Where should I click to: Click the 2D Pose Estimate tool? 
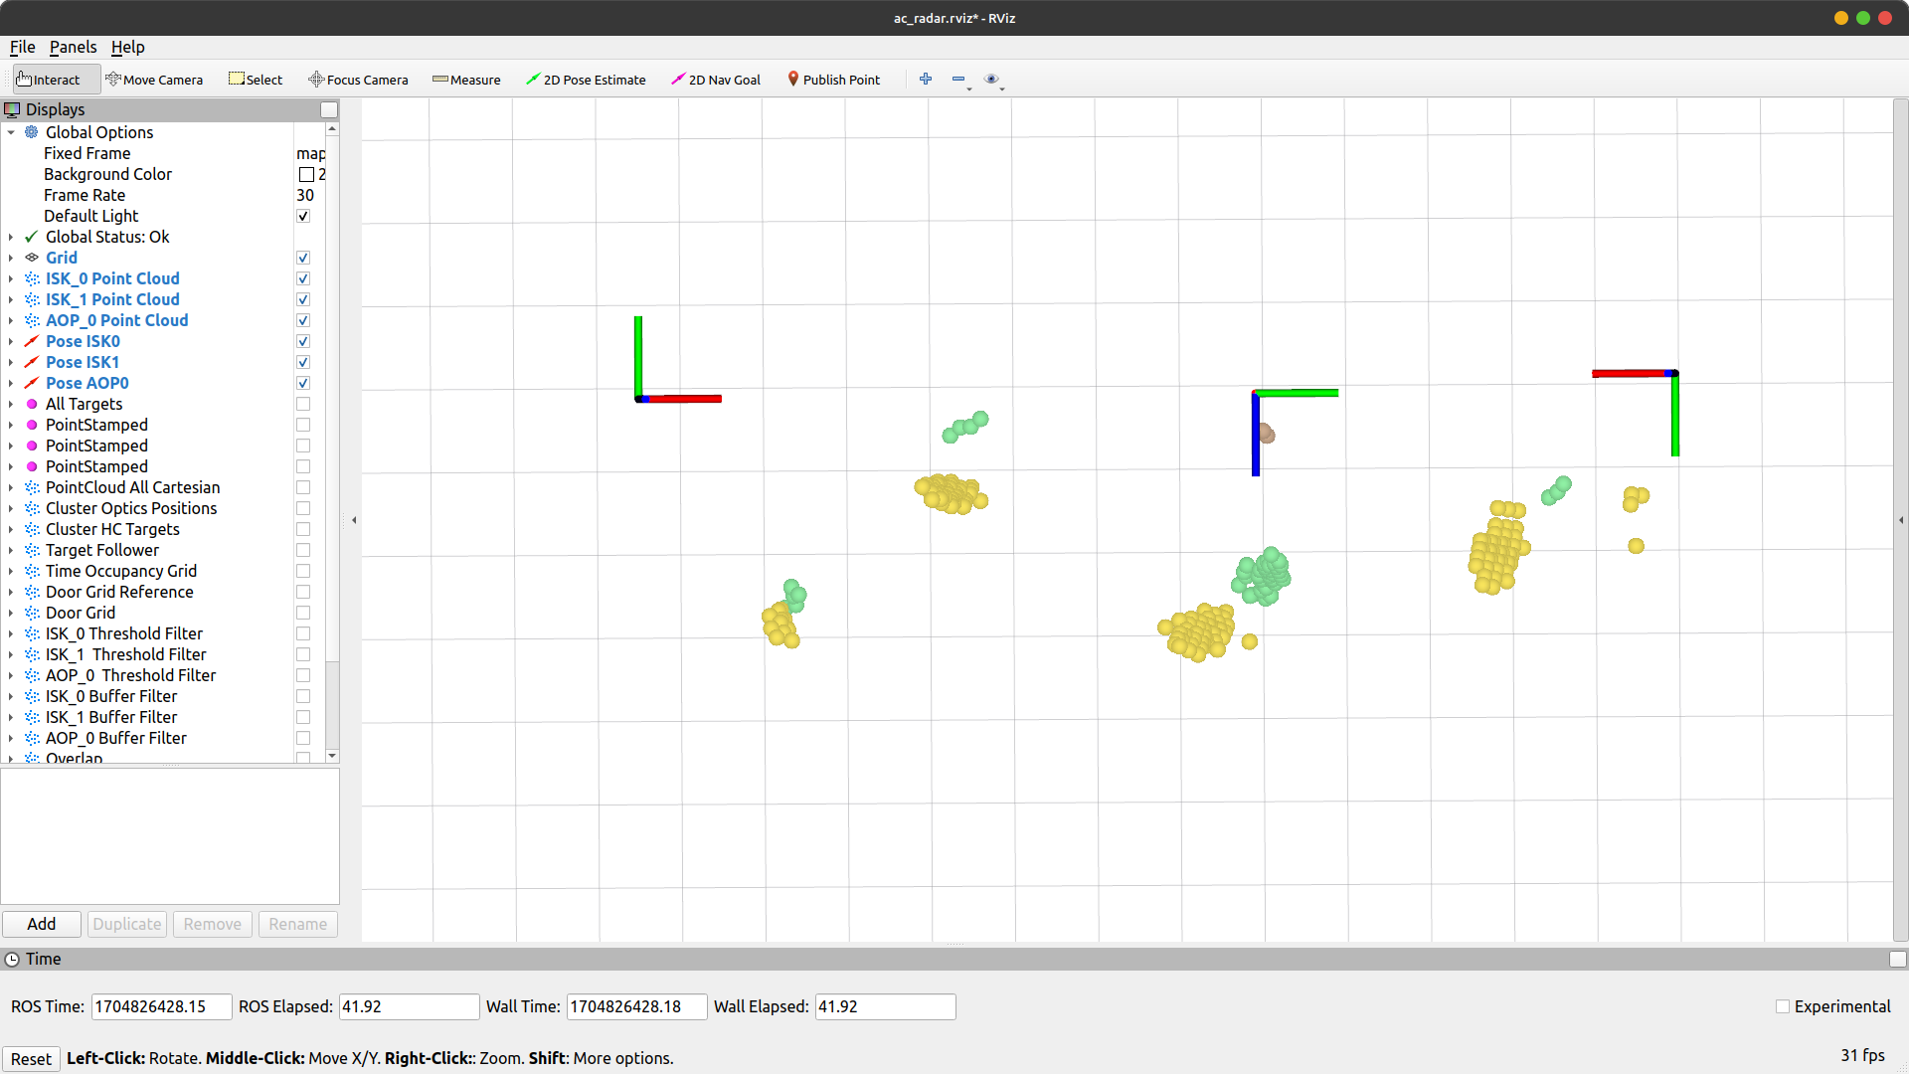(x=586, y=80)
